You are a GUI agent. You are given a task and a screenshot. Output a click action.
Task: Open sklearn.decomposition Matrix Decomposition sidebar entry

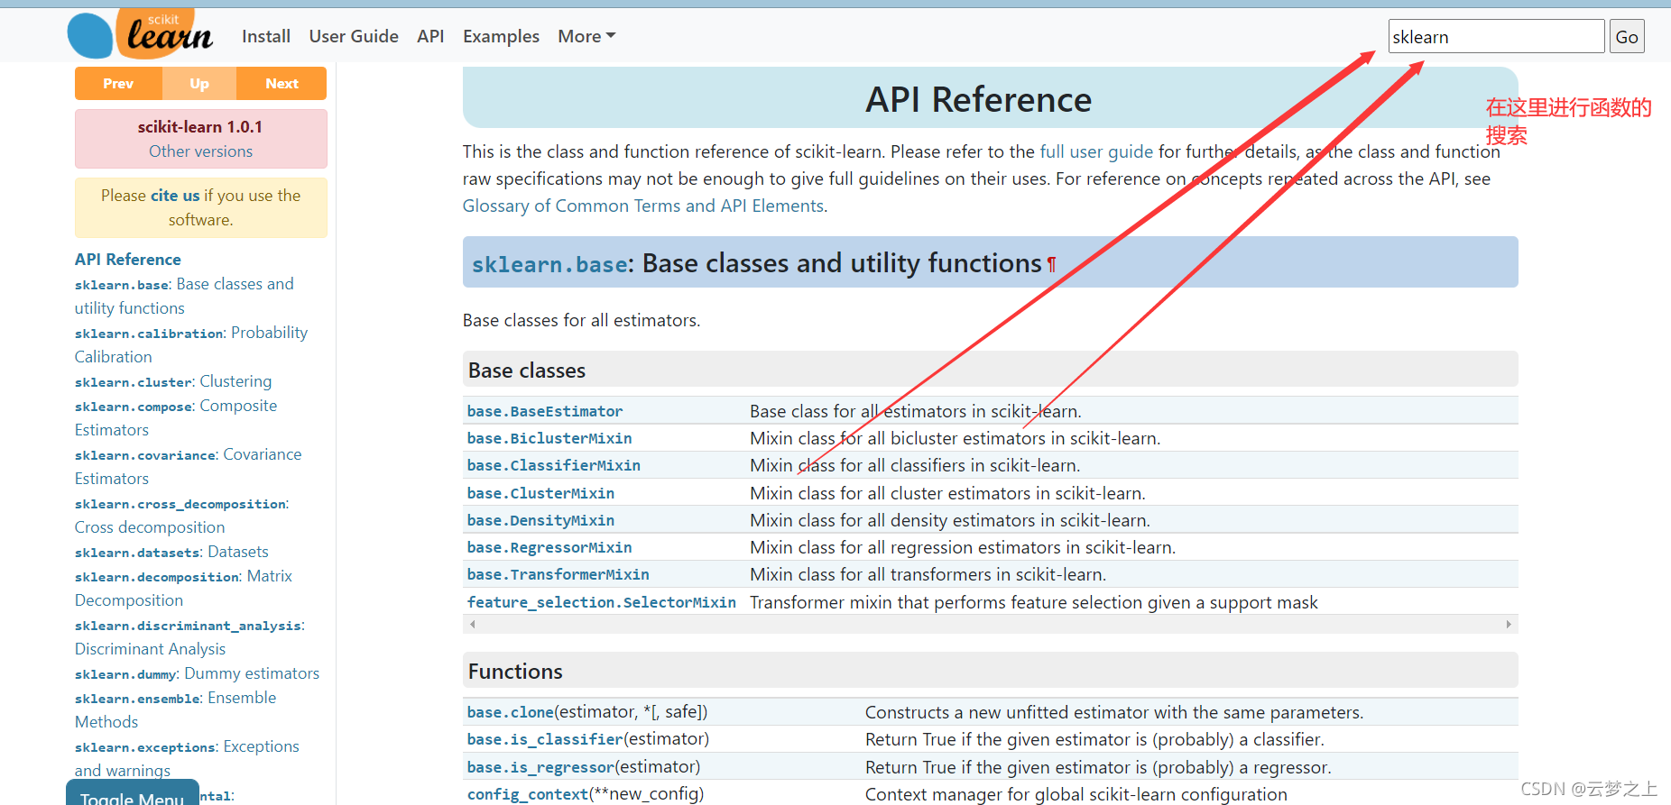click(x=183, y=588)
